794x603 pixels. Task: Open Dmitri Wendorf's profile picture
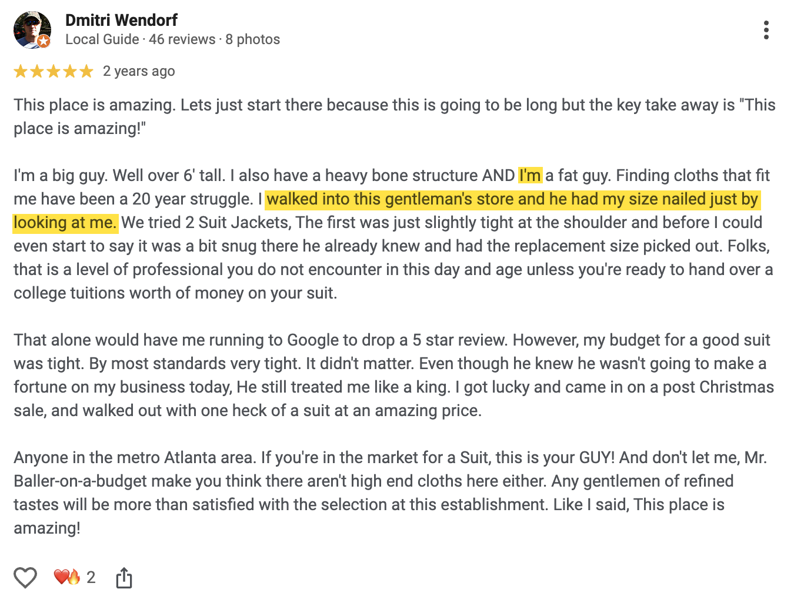pyautogui.click(x=32, y=29)
